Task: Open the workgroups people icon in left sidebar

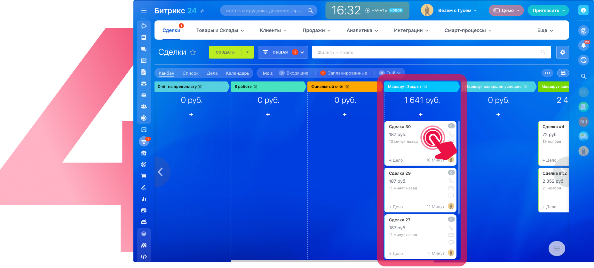Action: coord(144,106)
